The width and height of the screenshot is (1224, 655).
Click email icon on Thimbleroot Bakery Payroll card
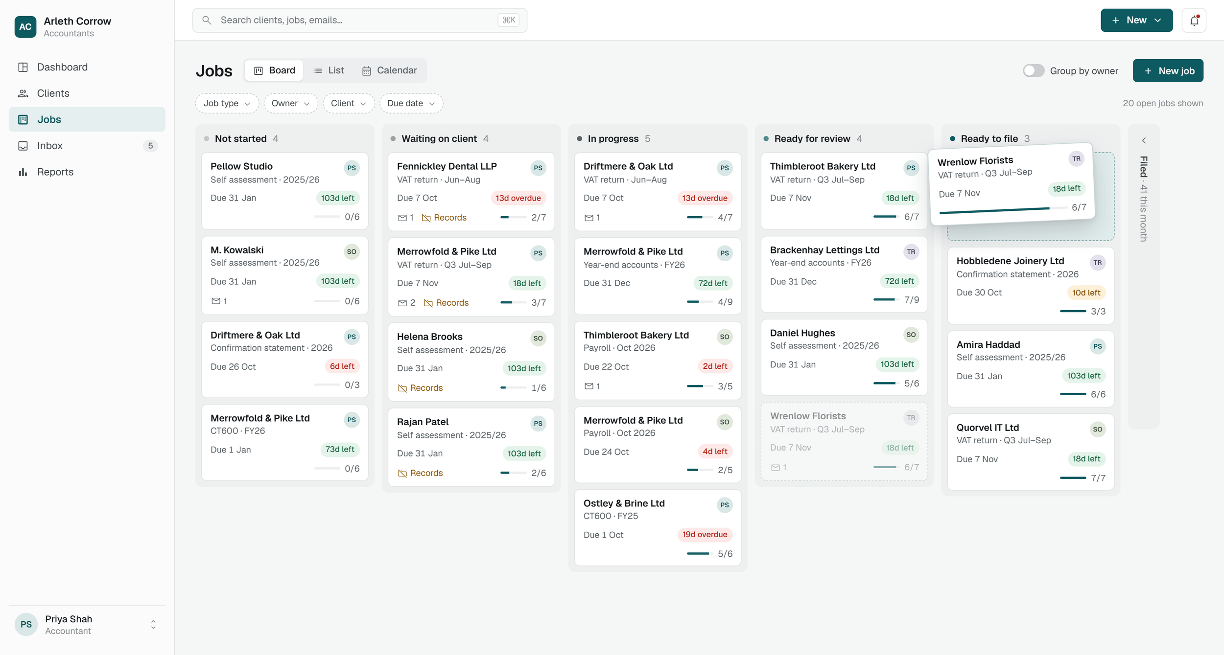click(589, 386)
